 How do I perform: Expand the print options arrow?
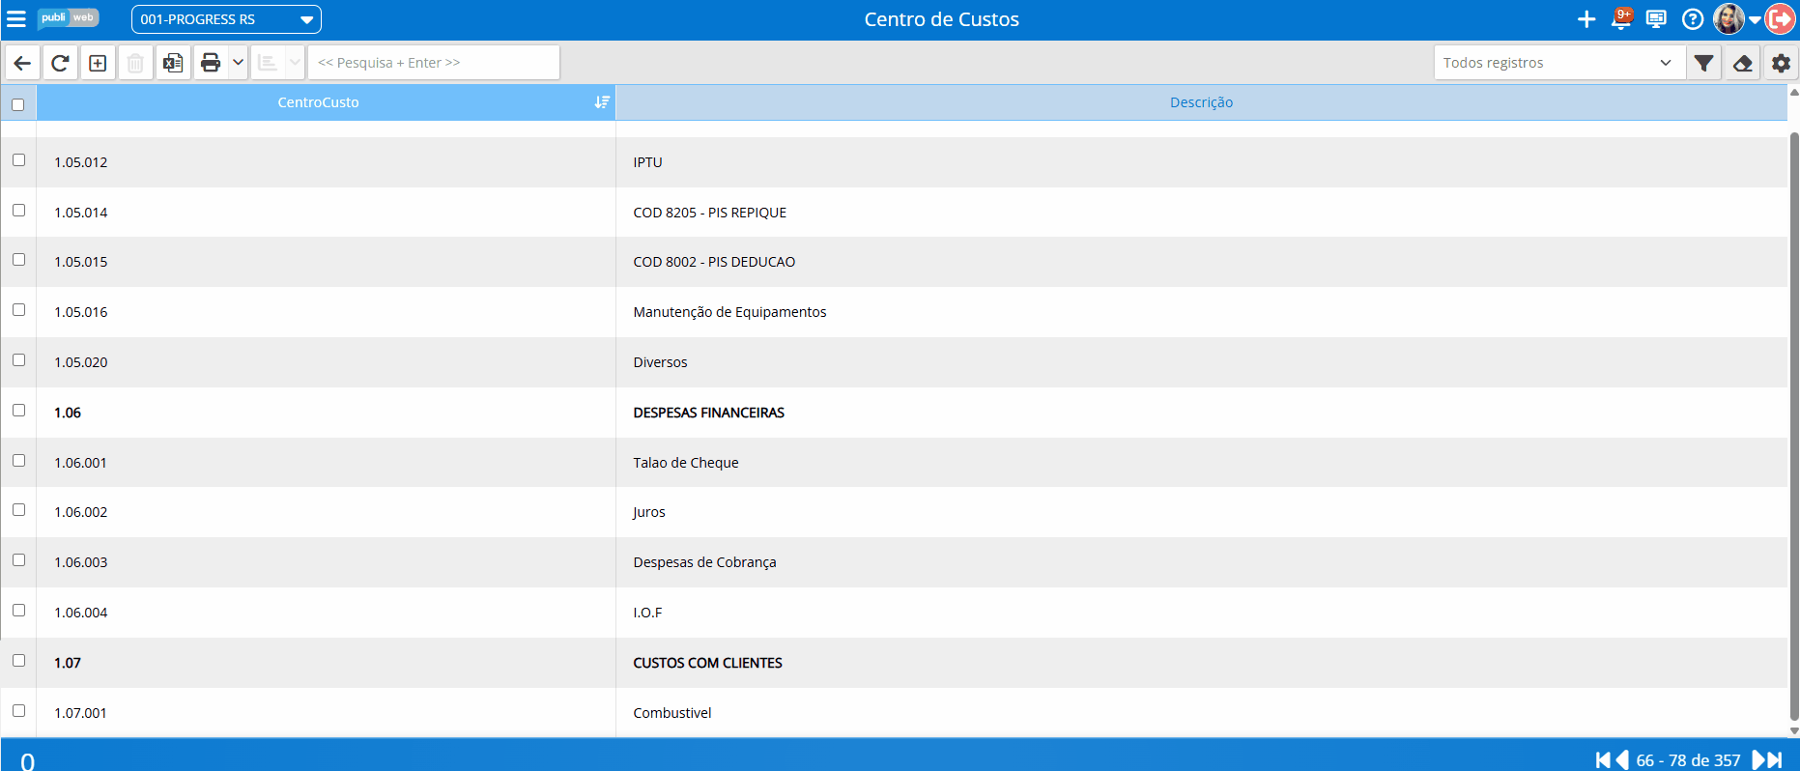(238, 63)
